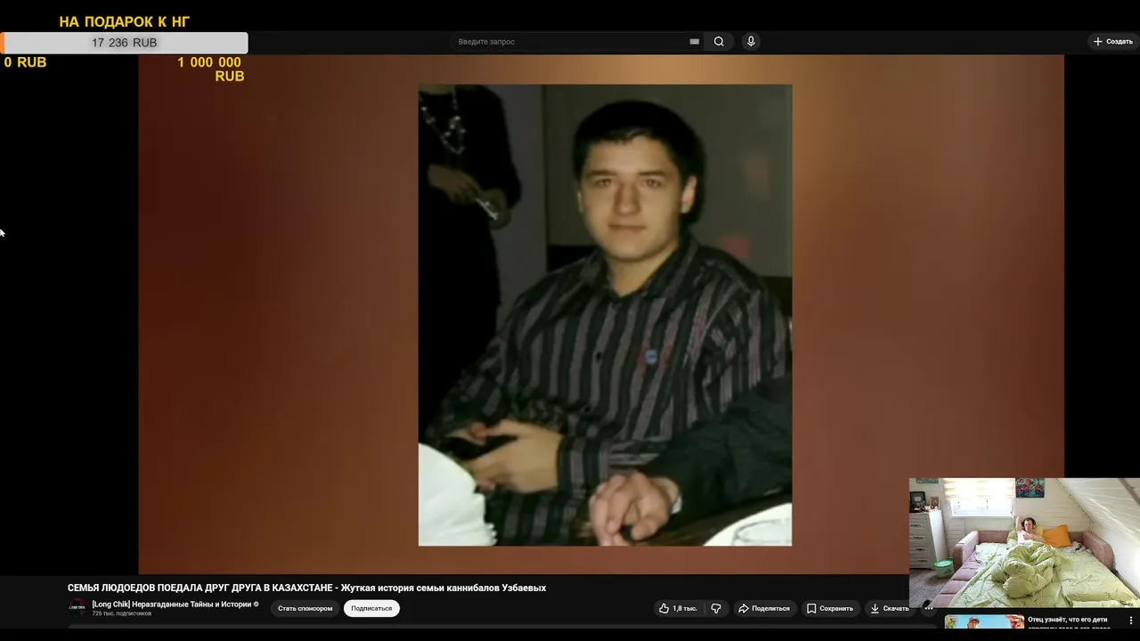Open the 'Создать' create button
Viewport: 1140px width, 641px height.
pyautogui.click(x=1113, y=42)
